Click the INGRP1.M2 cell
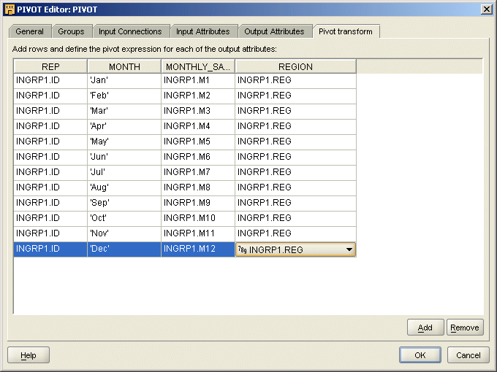 tap(198, 96)
